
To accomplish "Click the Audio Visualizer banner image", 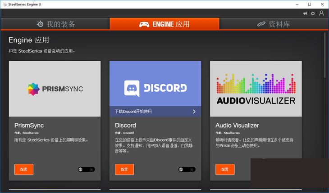I will click(x=256, y=89).
